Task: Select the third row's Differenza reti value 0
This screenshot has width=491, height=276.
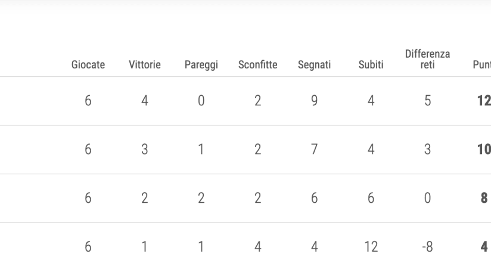Action: [x=427, y=198]
